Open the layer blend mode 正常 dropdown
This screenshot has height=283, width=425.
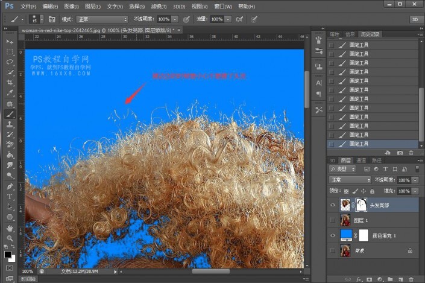coord(350,180)
